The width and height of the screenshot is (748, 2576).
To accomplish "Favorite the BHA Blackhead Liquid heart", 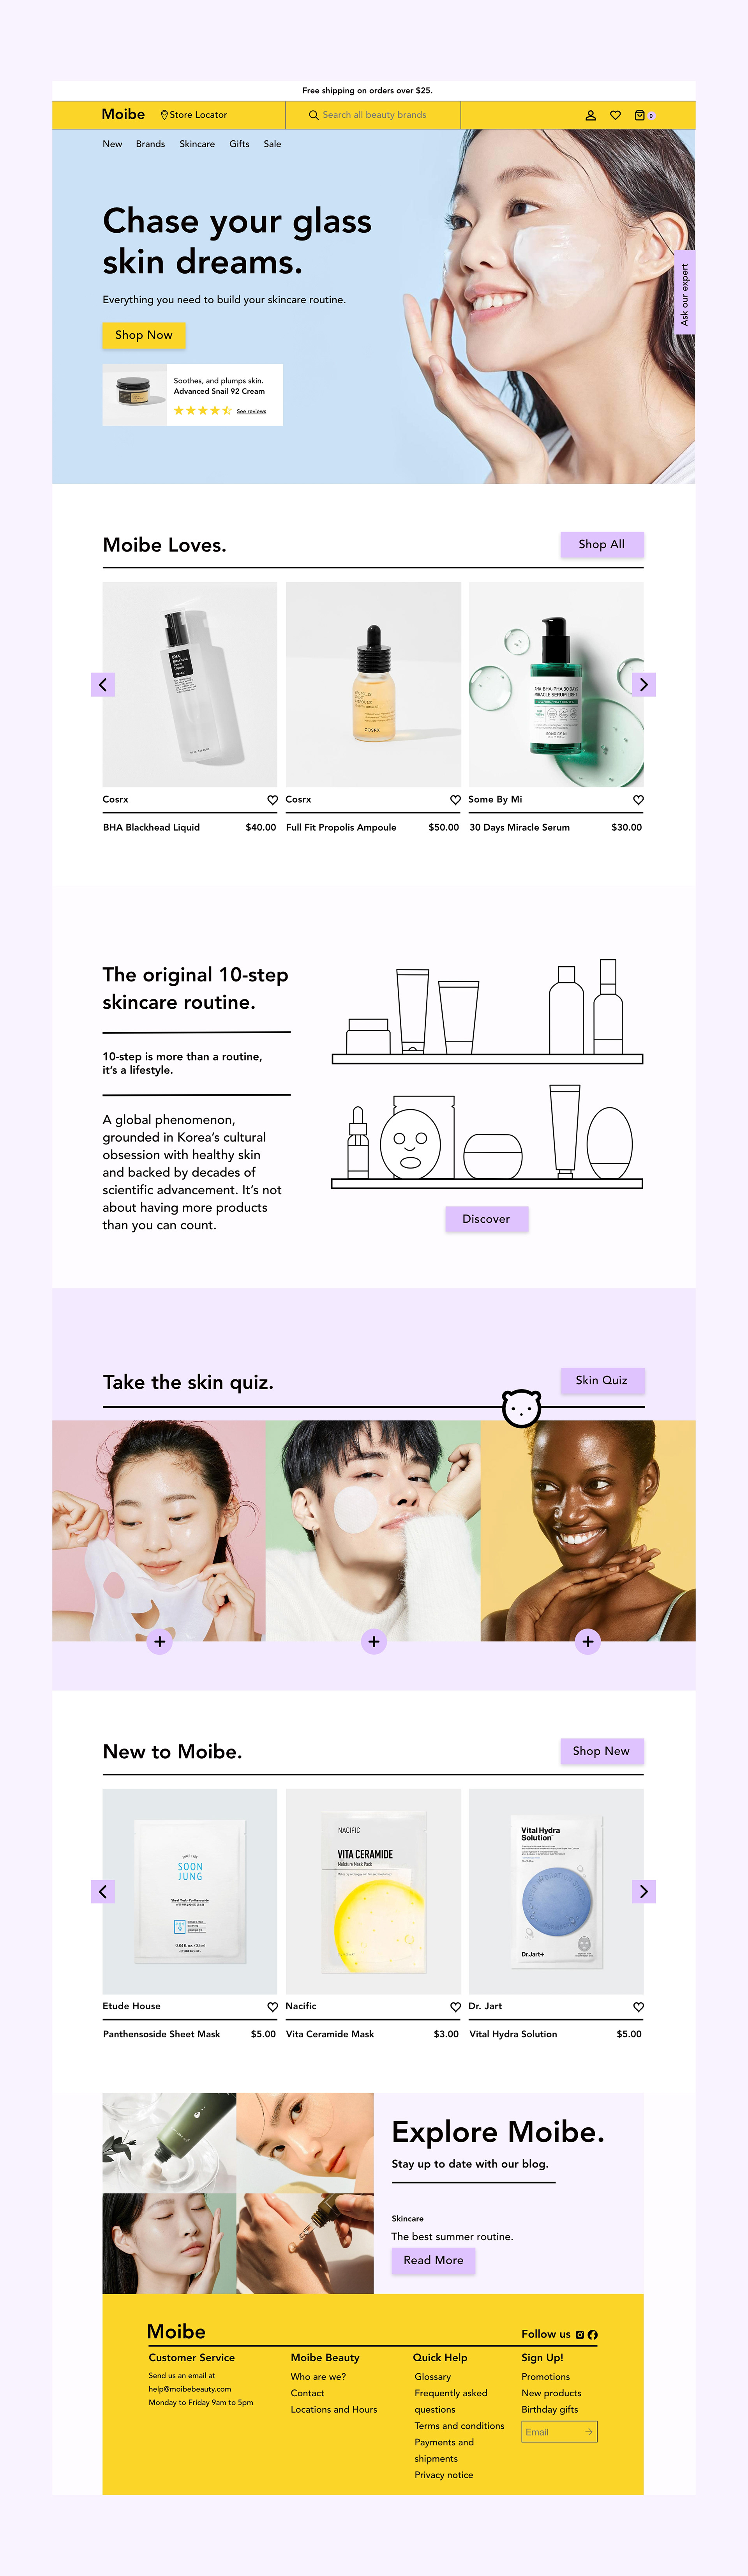I will [x=272, y=800].
